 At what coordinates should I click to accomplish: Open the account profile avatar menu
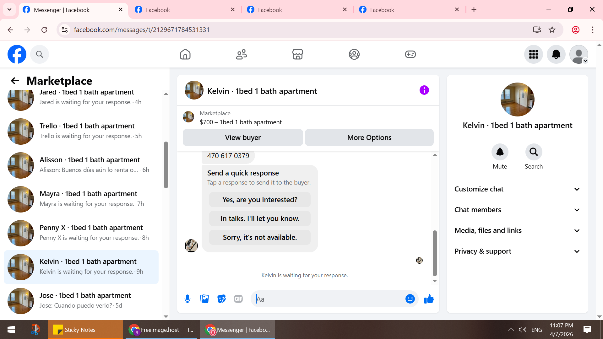point(579,54)
